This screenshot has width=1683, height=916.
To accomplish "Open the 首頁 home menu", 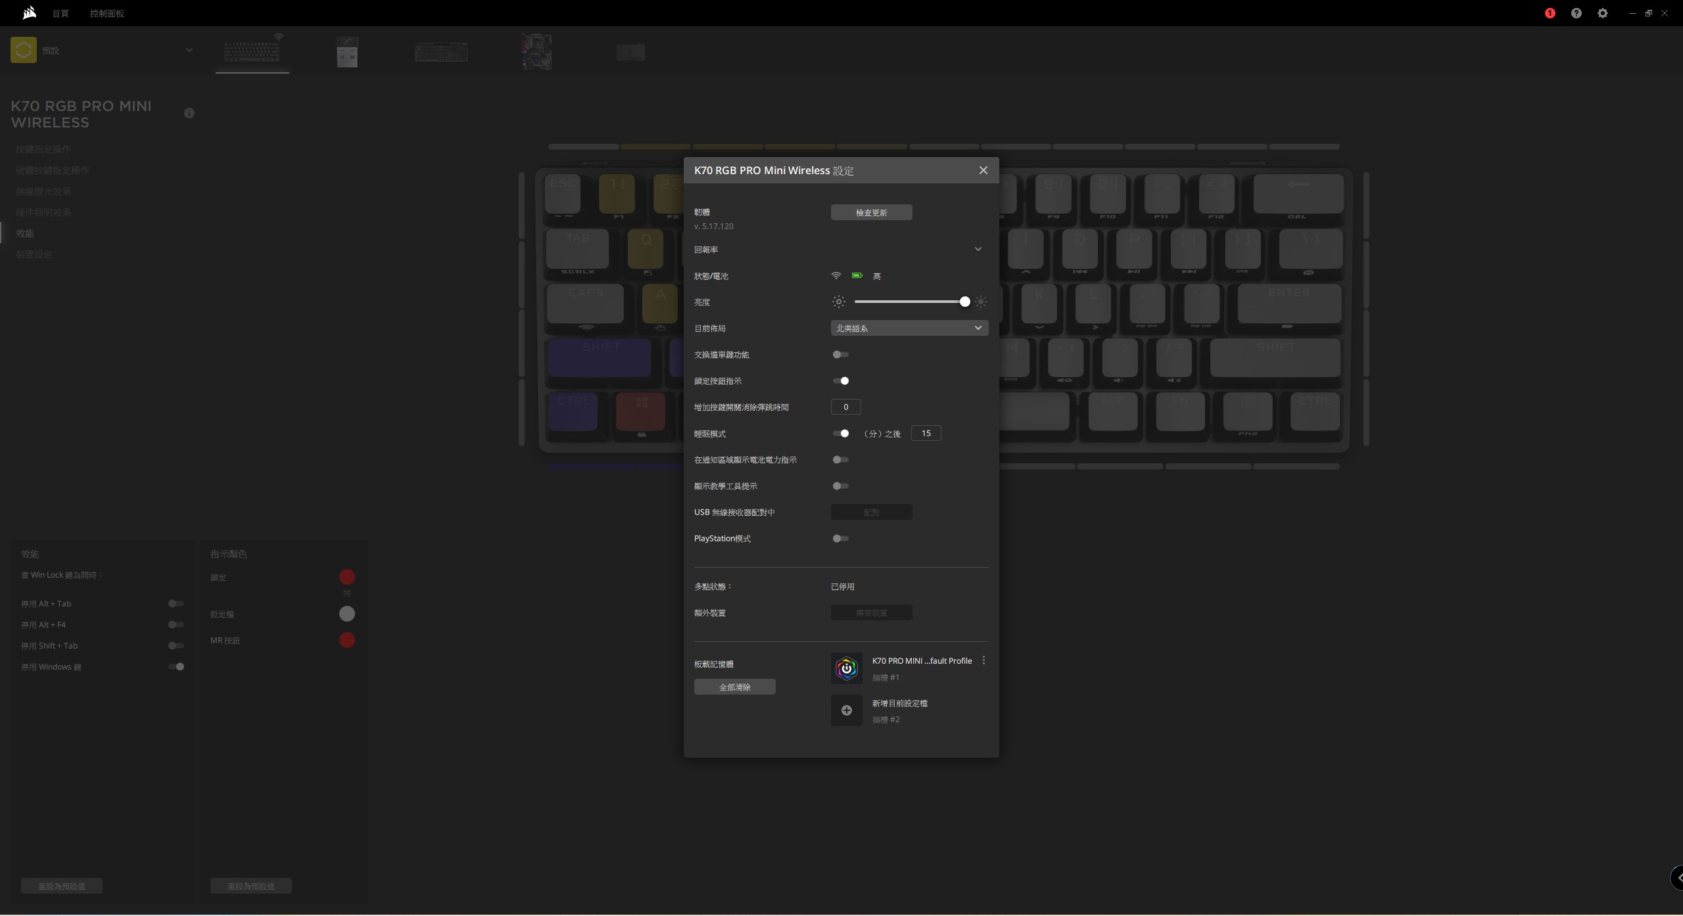I will [x=60, y=13].
